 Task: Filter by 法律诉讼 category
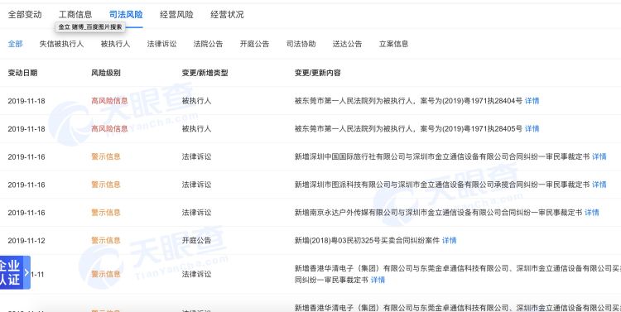pyautogui.click(x=161, y=44)
